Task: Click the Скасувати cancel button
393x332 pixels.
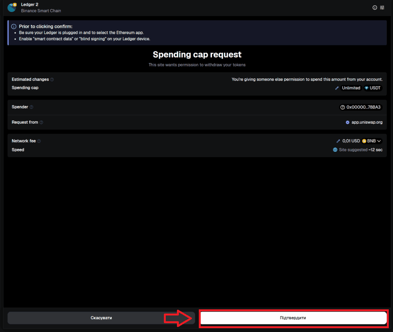Action: [101, 318]
